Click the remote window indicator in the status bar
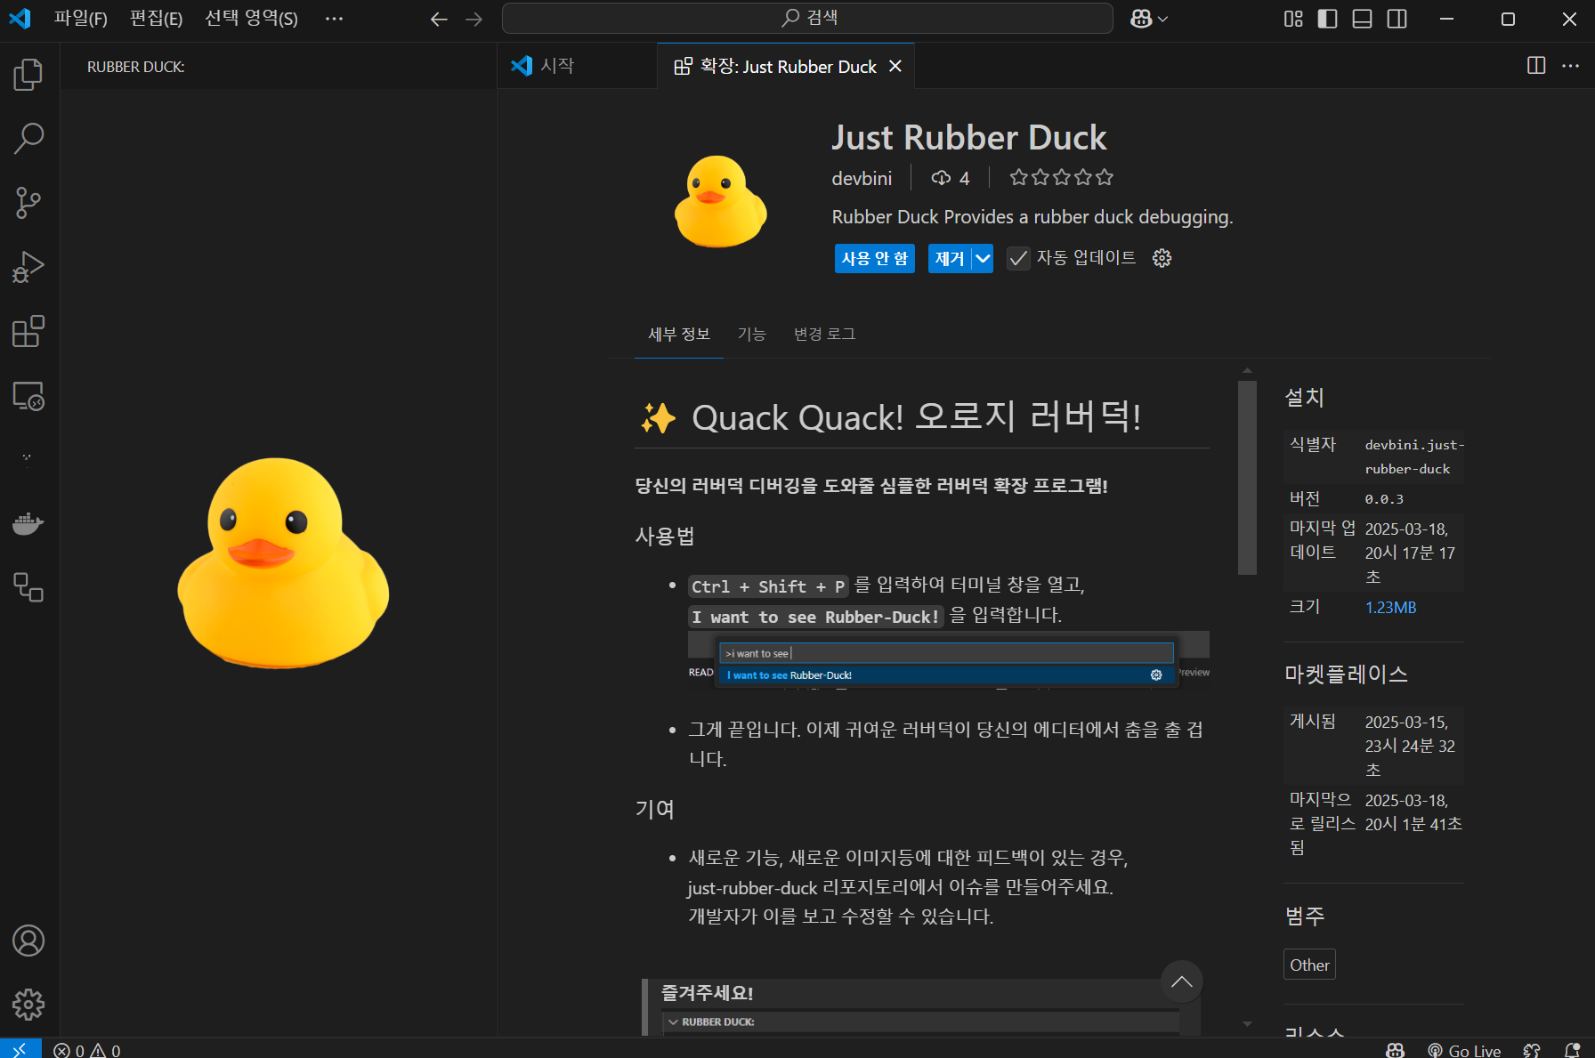The image size is (1595, 1058). [20, 1049]
